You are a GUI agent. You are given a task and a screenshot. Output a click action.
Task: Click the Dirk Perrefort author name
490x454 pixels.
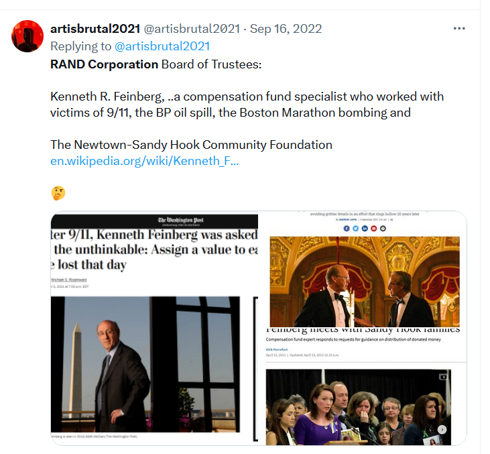(277, 349)
